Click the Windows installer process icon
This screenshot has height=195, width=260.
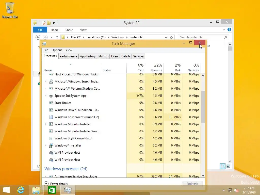(51, 145)
